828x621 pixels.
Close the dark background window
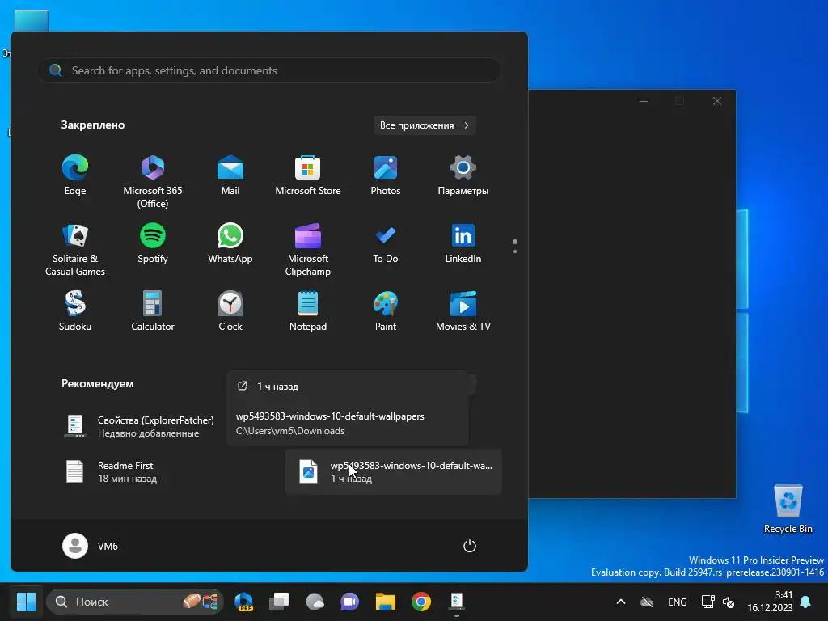pos(716,101)
